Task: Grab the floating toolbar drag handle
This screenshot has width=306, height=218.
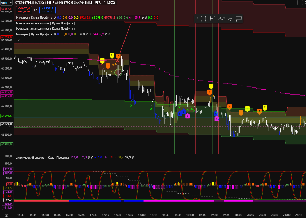Action: point(197,19)
